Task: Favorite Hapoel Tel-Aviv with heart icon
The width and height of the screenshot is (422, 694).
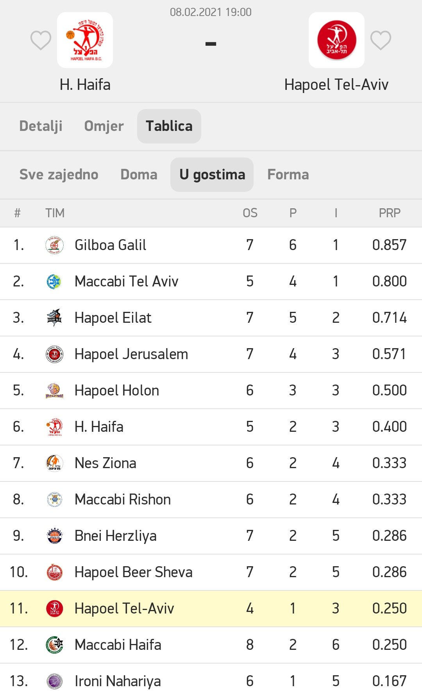Action: pyautogui.click(x=381, y=40)
